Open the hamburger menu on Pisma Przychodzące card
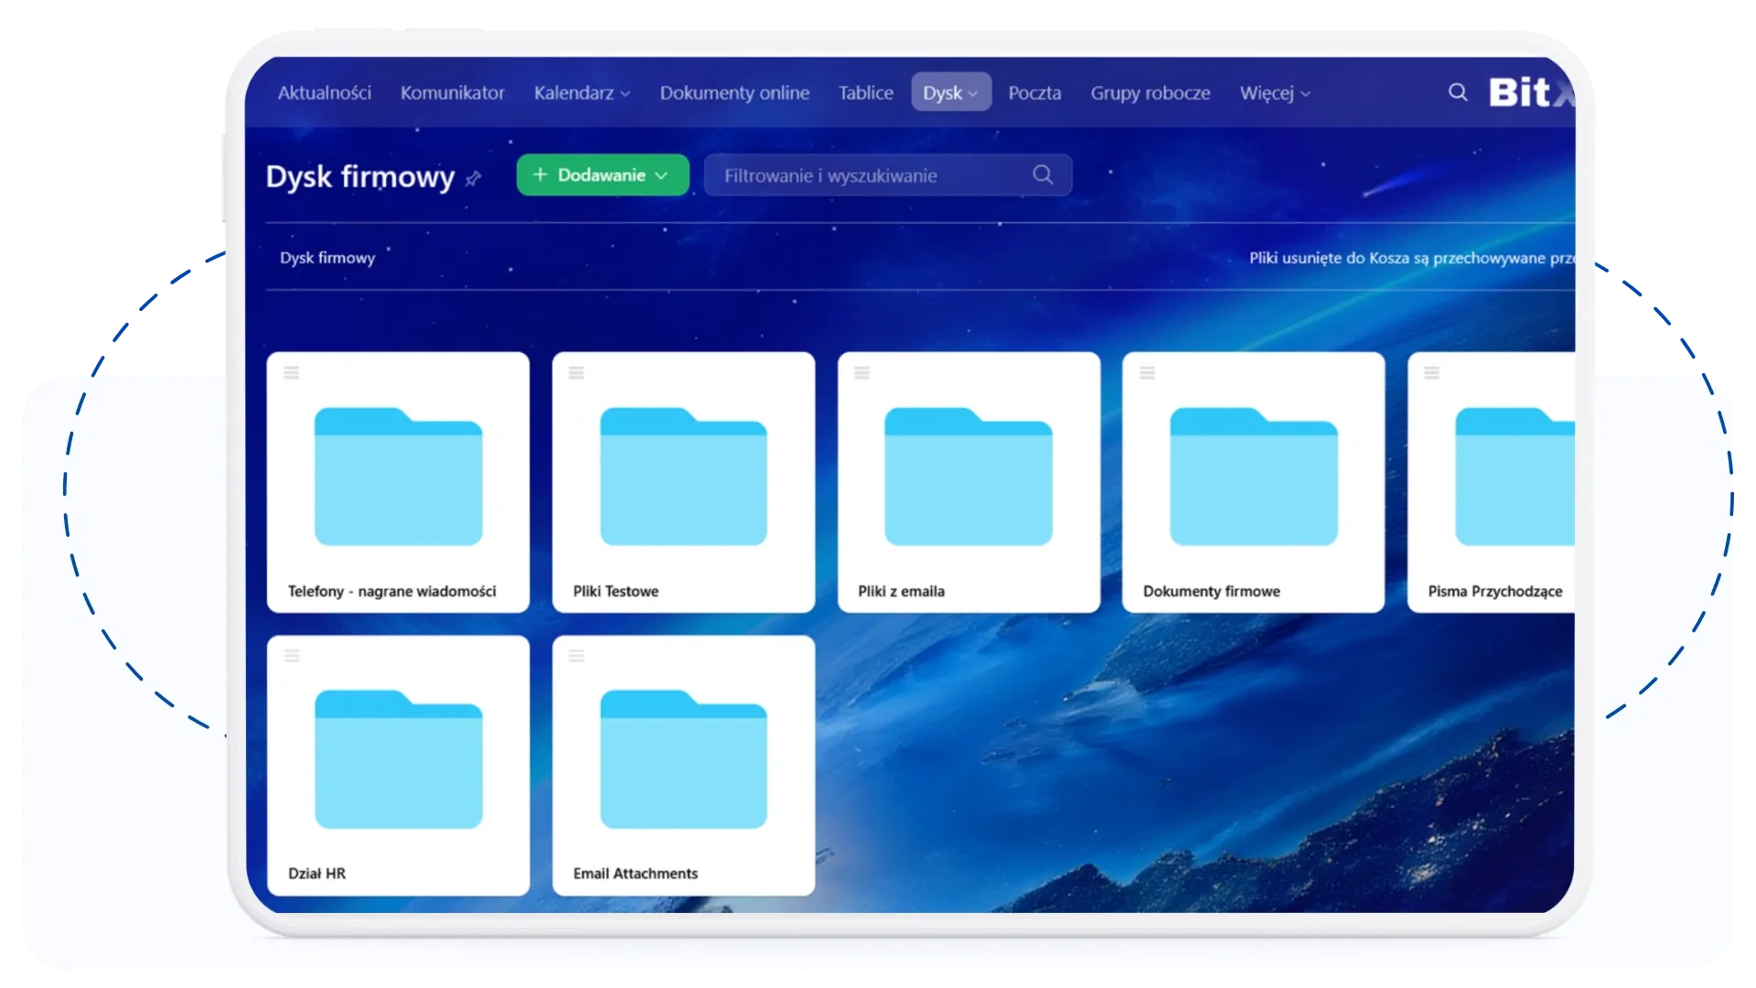The image size is (1756, 988). (x=1432, y=372)
